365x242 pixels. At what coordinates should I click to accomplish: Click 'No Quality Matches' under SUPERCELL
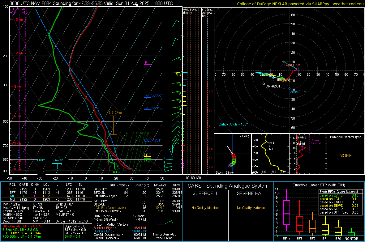[205, 208]
